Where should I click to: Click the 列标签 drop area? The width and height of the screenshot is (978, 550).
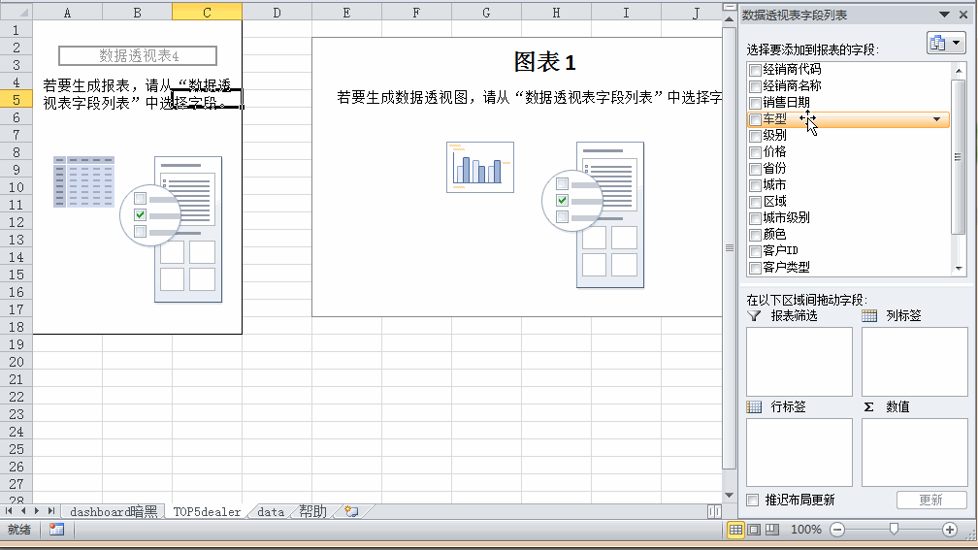(914, 362)
